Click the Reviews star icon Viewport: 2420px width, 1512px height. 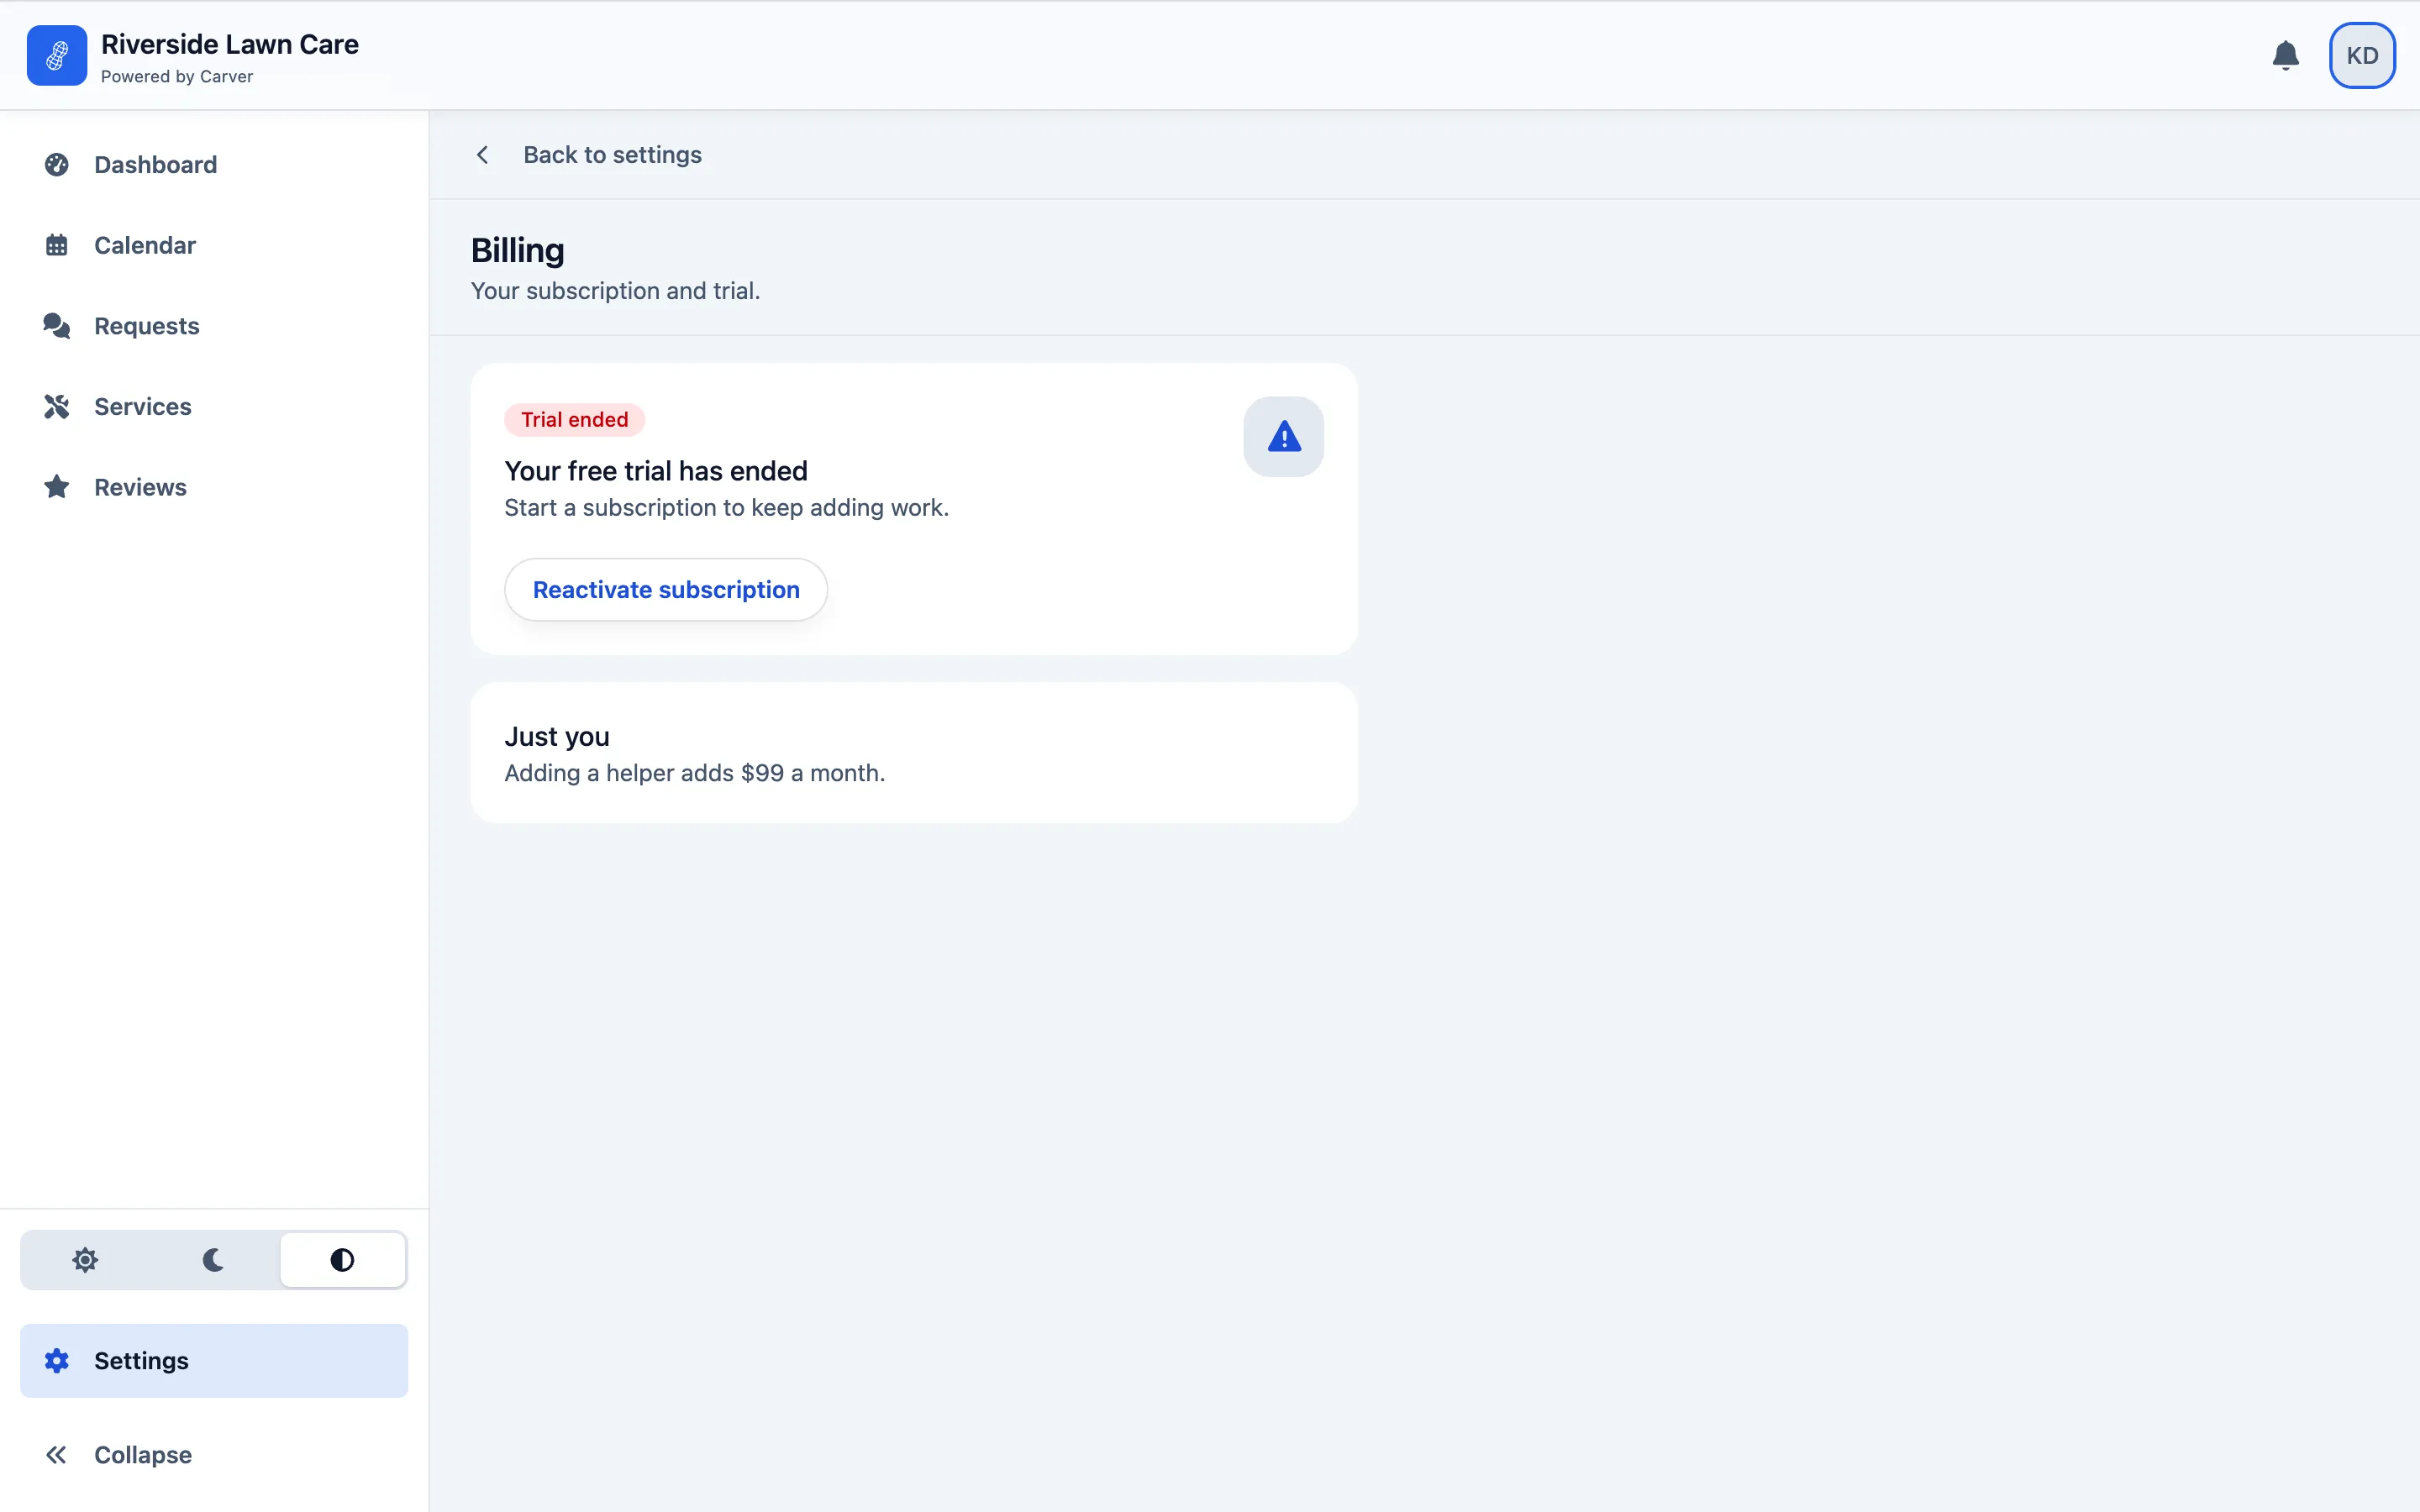pos(57,487)
